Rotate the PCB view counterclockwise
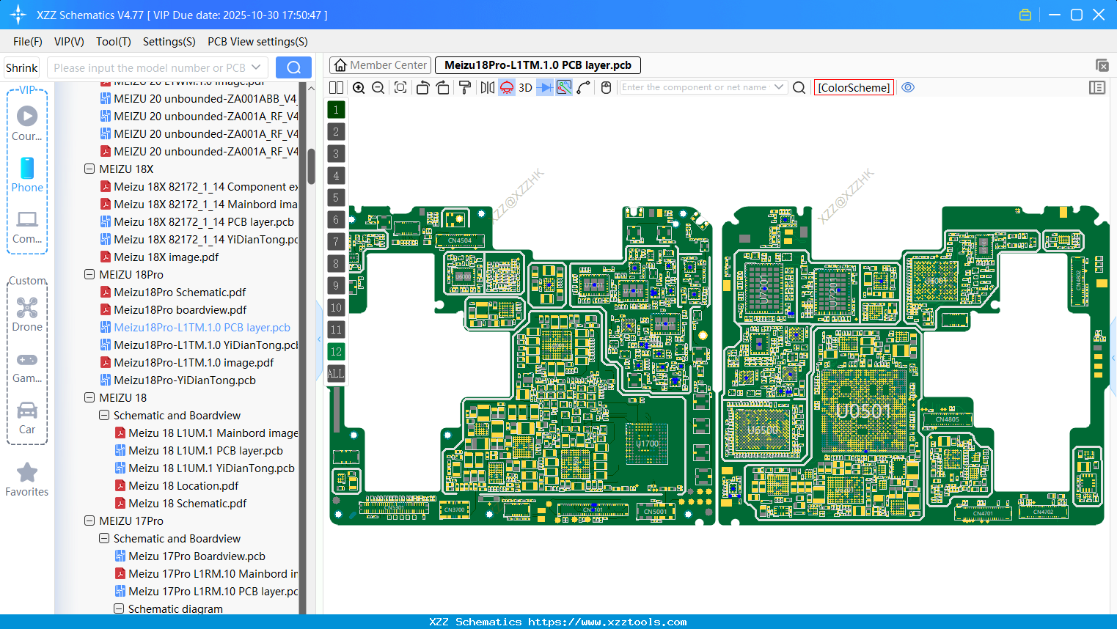Viewport: 1117px width, 629px height. click(422, 87)
